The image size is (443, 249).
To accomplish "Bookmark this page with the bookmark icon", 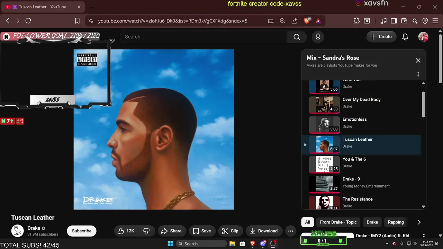I will (77, 21).
